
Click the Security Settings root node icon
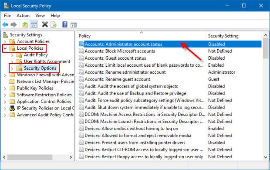pyautogui.click(x=6, y=35)
